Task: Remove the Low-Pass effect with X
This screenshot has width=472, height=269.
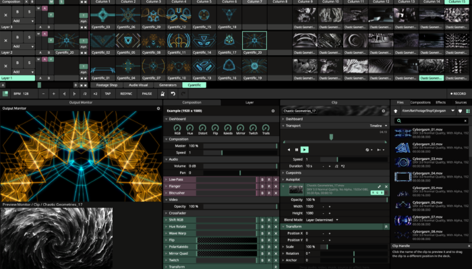Action: tap(276, 180)
